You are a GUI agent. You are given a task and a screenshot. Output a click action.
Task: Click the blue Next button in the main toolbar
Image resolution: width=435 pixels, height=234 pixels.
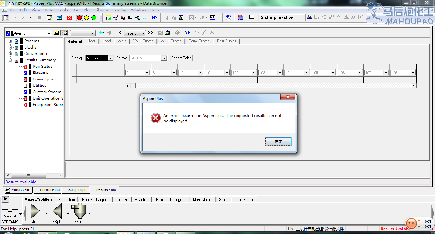click(x=154, y=18)
